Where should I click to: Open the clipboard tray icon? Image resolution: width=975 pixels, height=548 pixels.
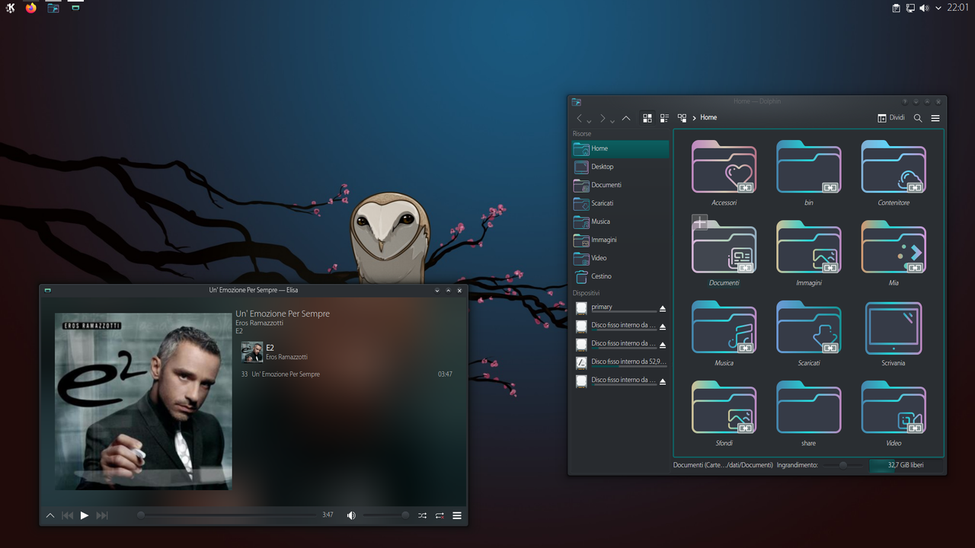(x=897, y=8)
